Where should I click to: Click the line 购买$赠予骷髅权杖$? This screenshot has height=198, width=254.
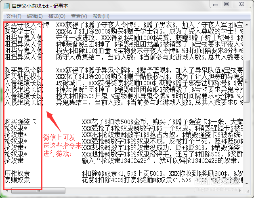tap(149, 76)
